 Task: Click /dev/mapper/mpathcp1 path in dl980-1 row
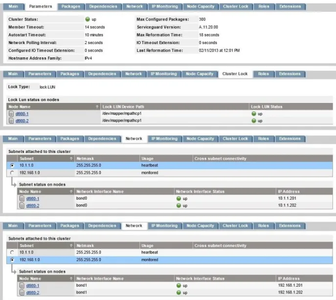coord(122,113)
